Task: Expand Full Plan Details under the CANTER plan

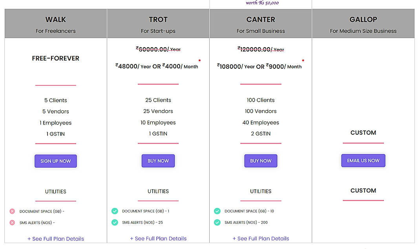Action: (x=261, y=238)
